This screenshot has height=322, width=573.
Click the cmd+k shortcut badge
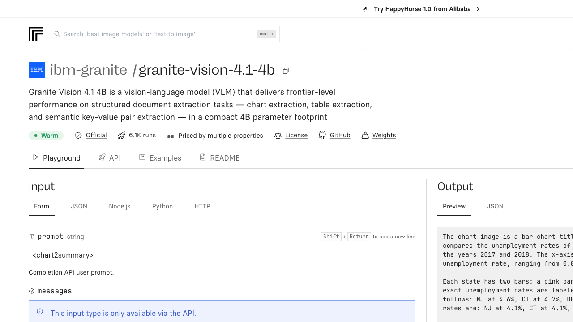tap(266, 34)
